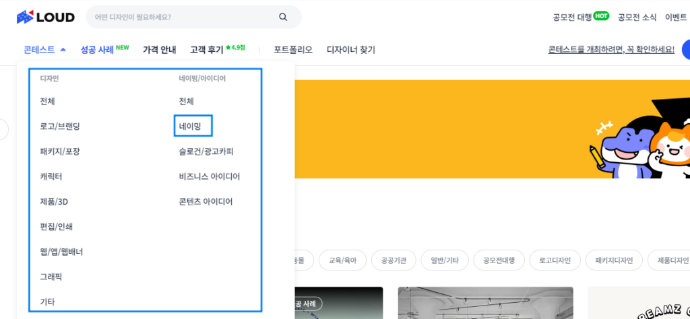This screenshot has width=690, height=319.
Task: Select 전체 under 네이밍/아이디어
Action: 186,102
